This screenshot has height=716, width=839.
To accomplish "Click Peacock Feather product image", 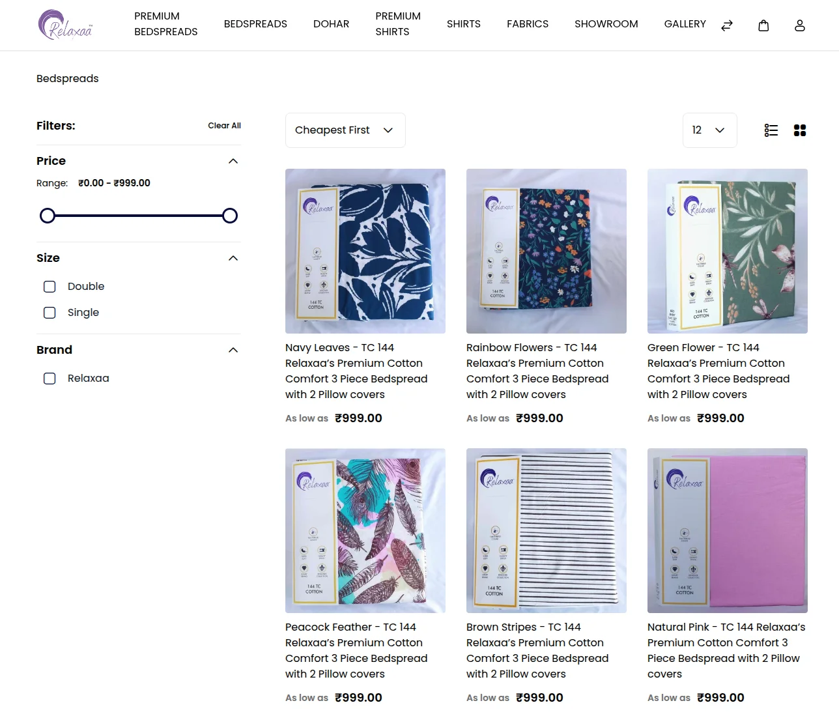I will [365, 531].
